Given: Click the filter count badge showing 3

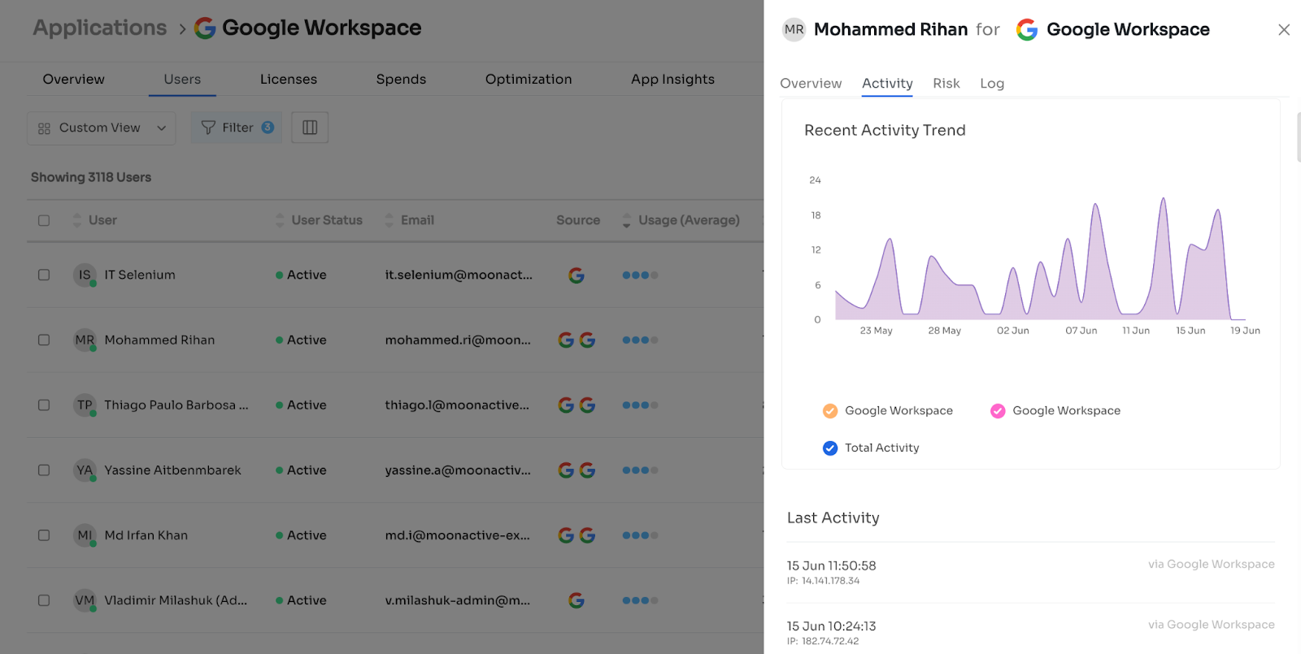Looking at the screenshot, I should (268, 128).
